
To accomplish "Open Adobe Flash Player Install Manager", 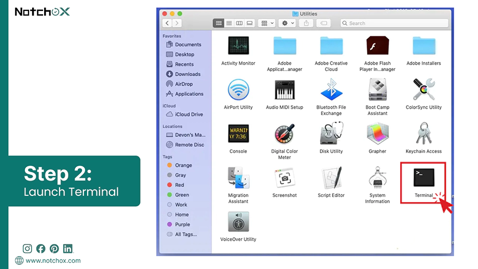I will [x=377, y=46].
